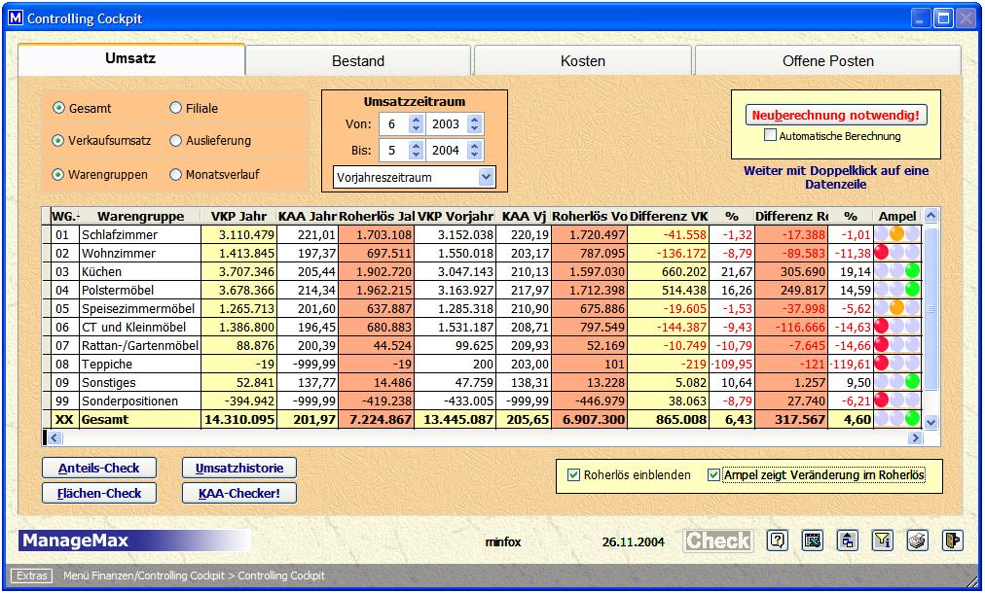The image size is (985, 593).
Task: Click the table's horizontal scrollbar right arrow
Action: point(914,438)
